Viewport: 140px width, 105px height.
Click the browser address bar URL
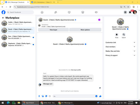33,7
